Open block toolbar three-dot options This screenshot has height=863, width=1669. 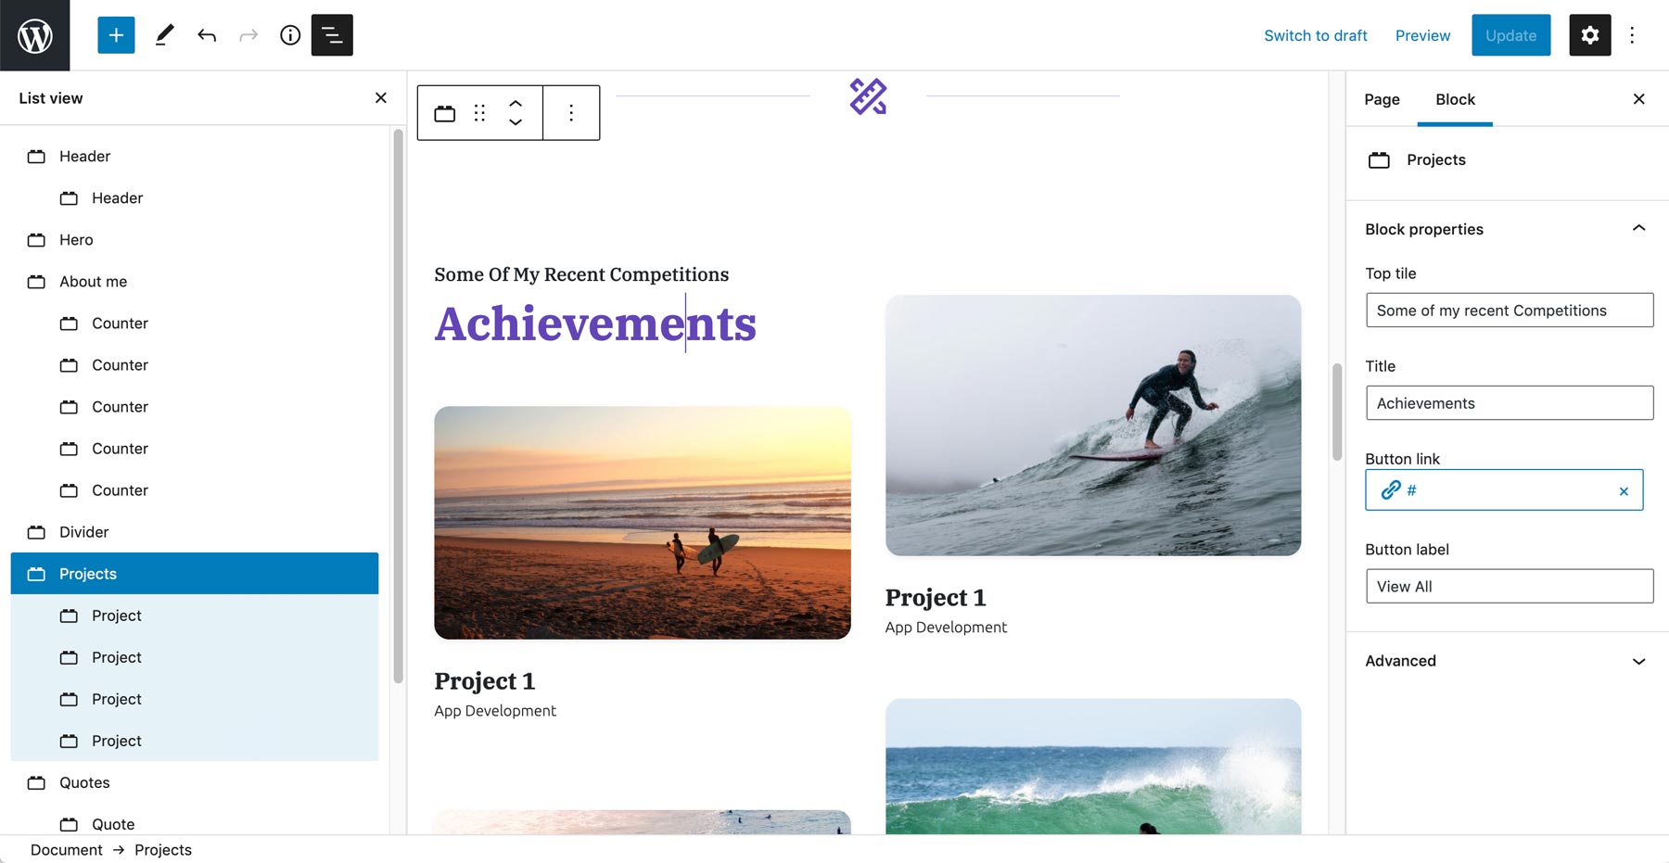(x=571, y=113)
